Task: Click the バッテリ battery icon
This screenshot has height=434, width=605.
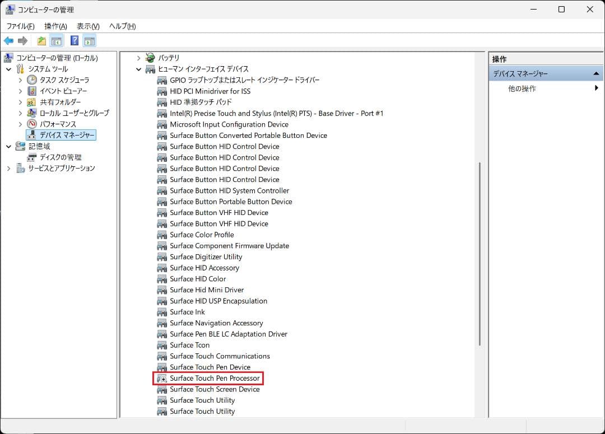Action: tap(150, 58)
